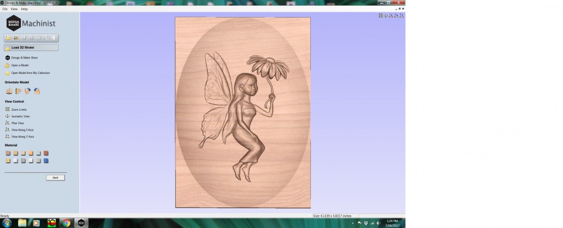This screenshot has width=563, height=228.
Task: Click the Next button
Action: 55,178
